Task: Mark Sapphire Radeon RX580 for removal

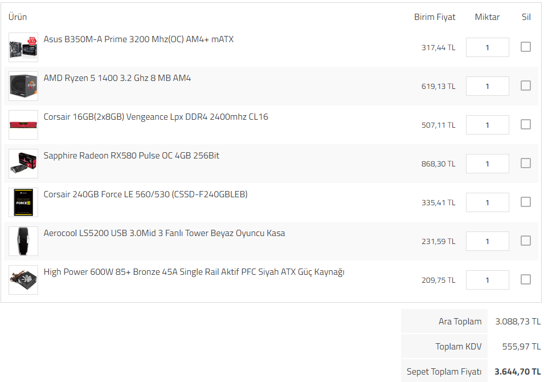Action: point(526,163)
